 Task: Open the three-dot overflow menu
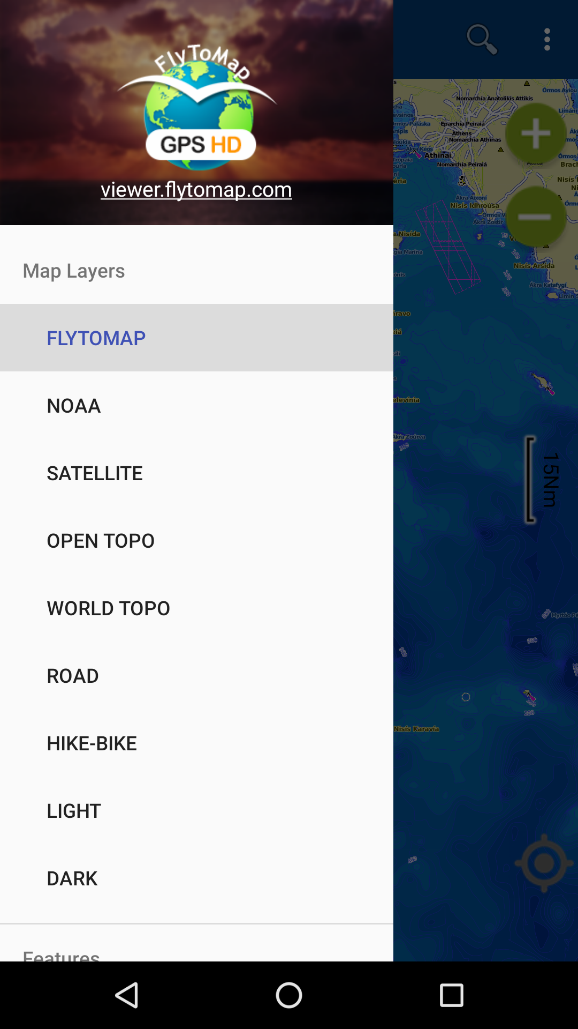pyautogui.click(x=547, y=40)
